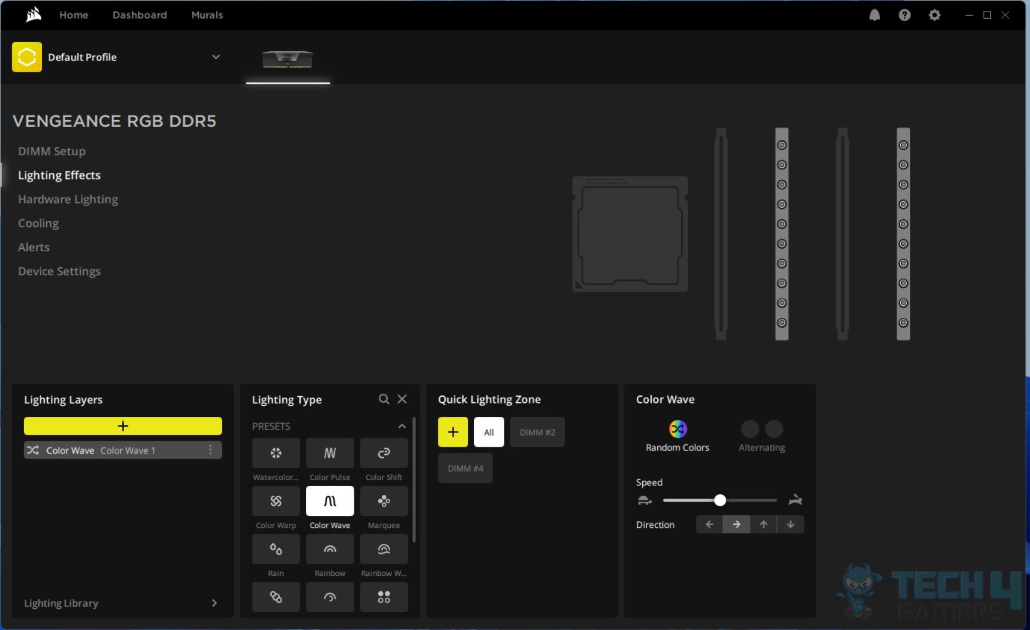Select the spiral preset below Rainbow

[329, 597]
